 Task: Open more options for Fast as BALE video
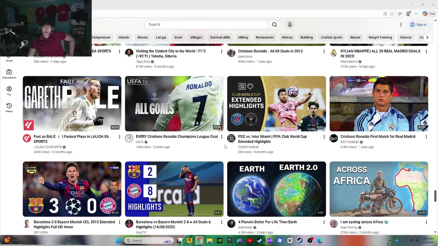click(x=119, y=137)
